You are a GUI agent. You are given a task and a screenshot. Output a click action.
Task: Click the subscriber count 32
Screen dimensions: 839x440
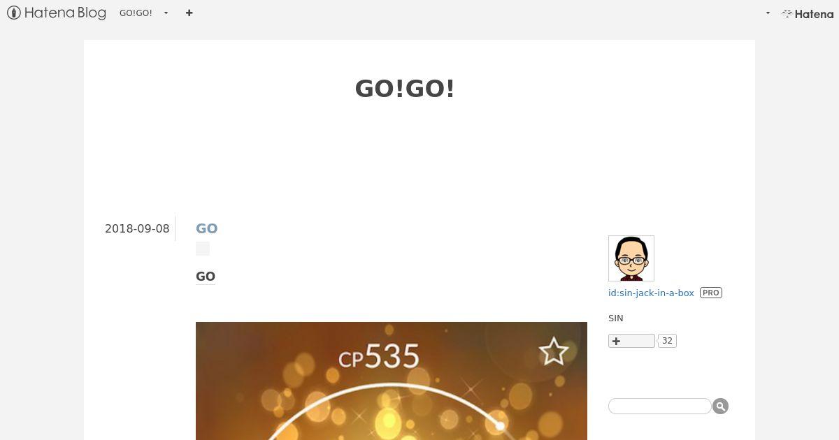tap(667, 341)
